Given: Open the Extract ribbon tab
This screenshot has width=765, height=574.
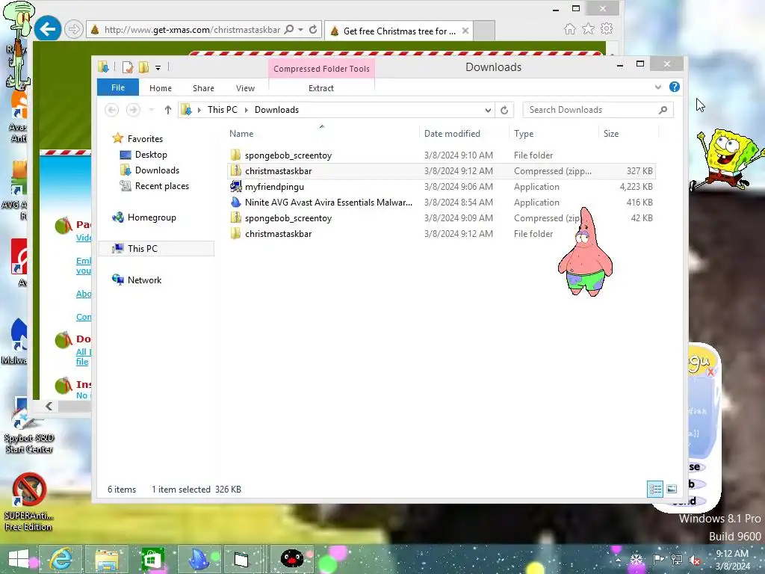Looking at the screenshot, I should (321, 88).
